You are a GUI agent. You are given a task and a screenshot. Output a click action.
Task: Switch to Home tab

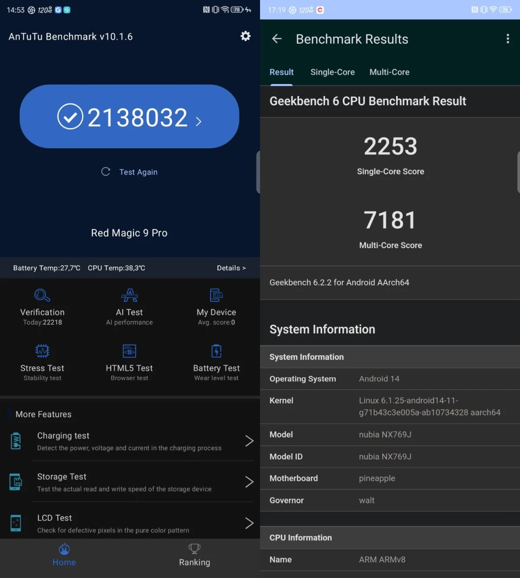tap(64, 555)
